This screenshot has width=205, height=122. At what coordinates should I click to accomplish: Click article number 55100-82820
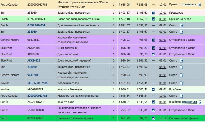(36, 110)
